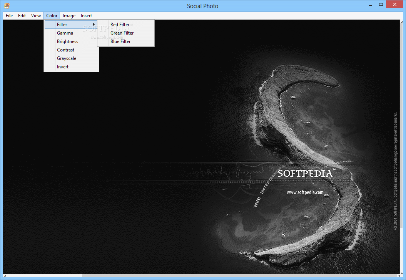Minimize the Social Photo window
This screenshot has height=280, width=406.
click(x=371, y=4)
